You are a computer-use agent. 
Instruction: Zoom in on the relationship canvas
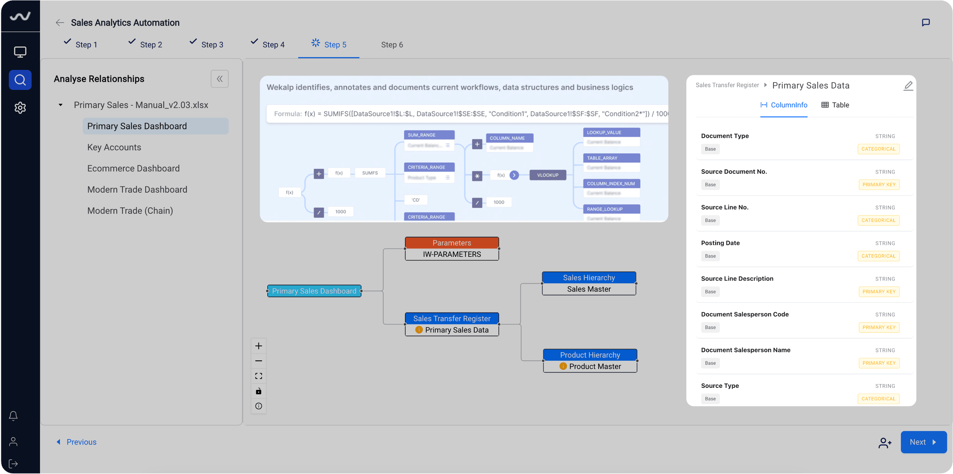[x=259, y=346]
